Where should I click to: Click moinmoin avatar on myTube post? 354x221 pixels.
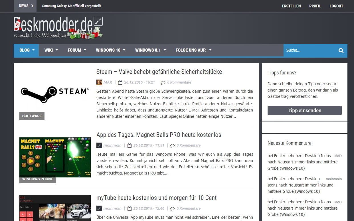pos(99,208)
